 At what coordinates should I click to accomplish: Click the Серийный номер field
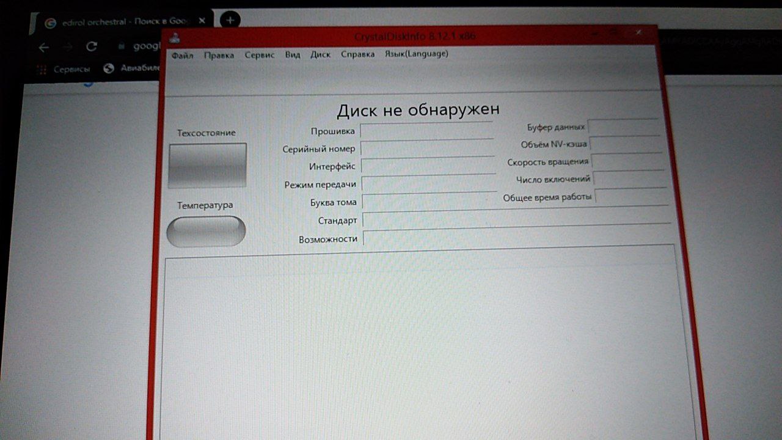(428, 148)
